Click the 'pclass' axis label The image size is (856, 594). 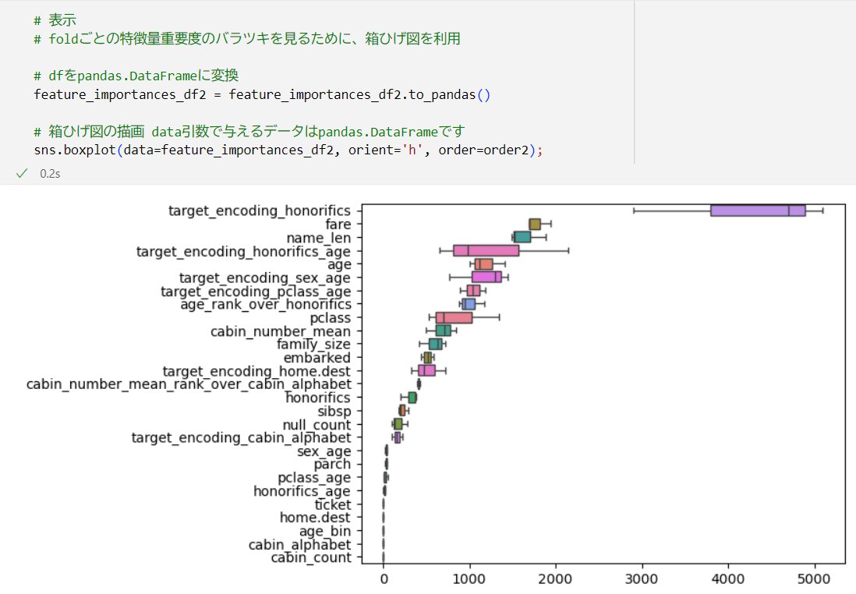point(331,318)
